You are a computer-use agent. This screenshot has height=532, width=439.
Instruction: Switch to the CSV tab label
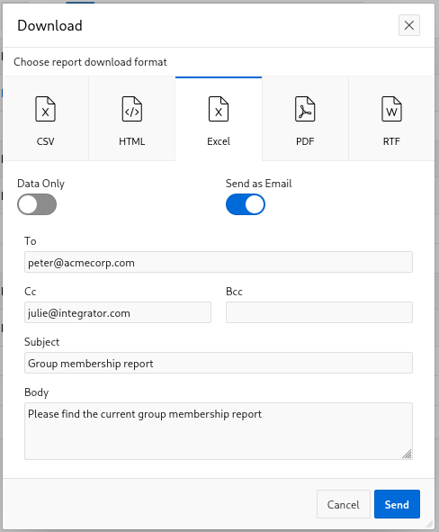pyautogui.click(x=45, y=141)
